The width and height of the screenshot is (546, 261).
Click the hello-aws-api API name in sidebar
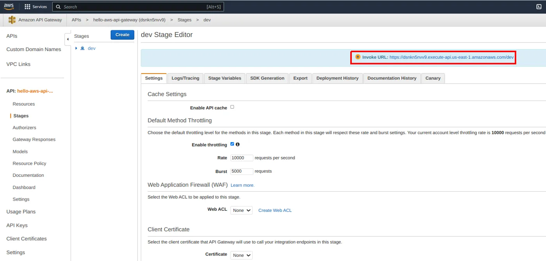point(35,91)
